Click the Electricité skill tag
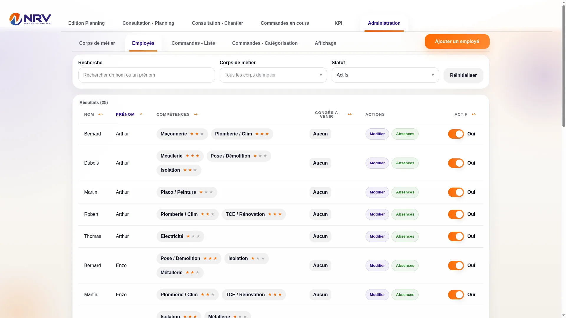 (x=180, y=236)
